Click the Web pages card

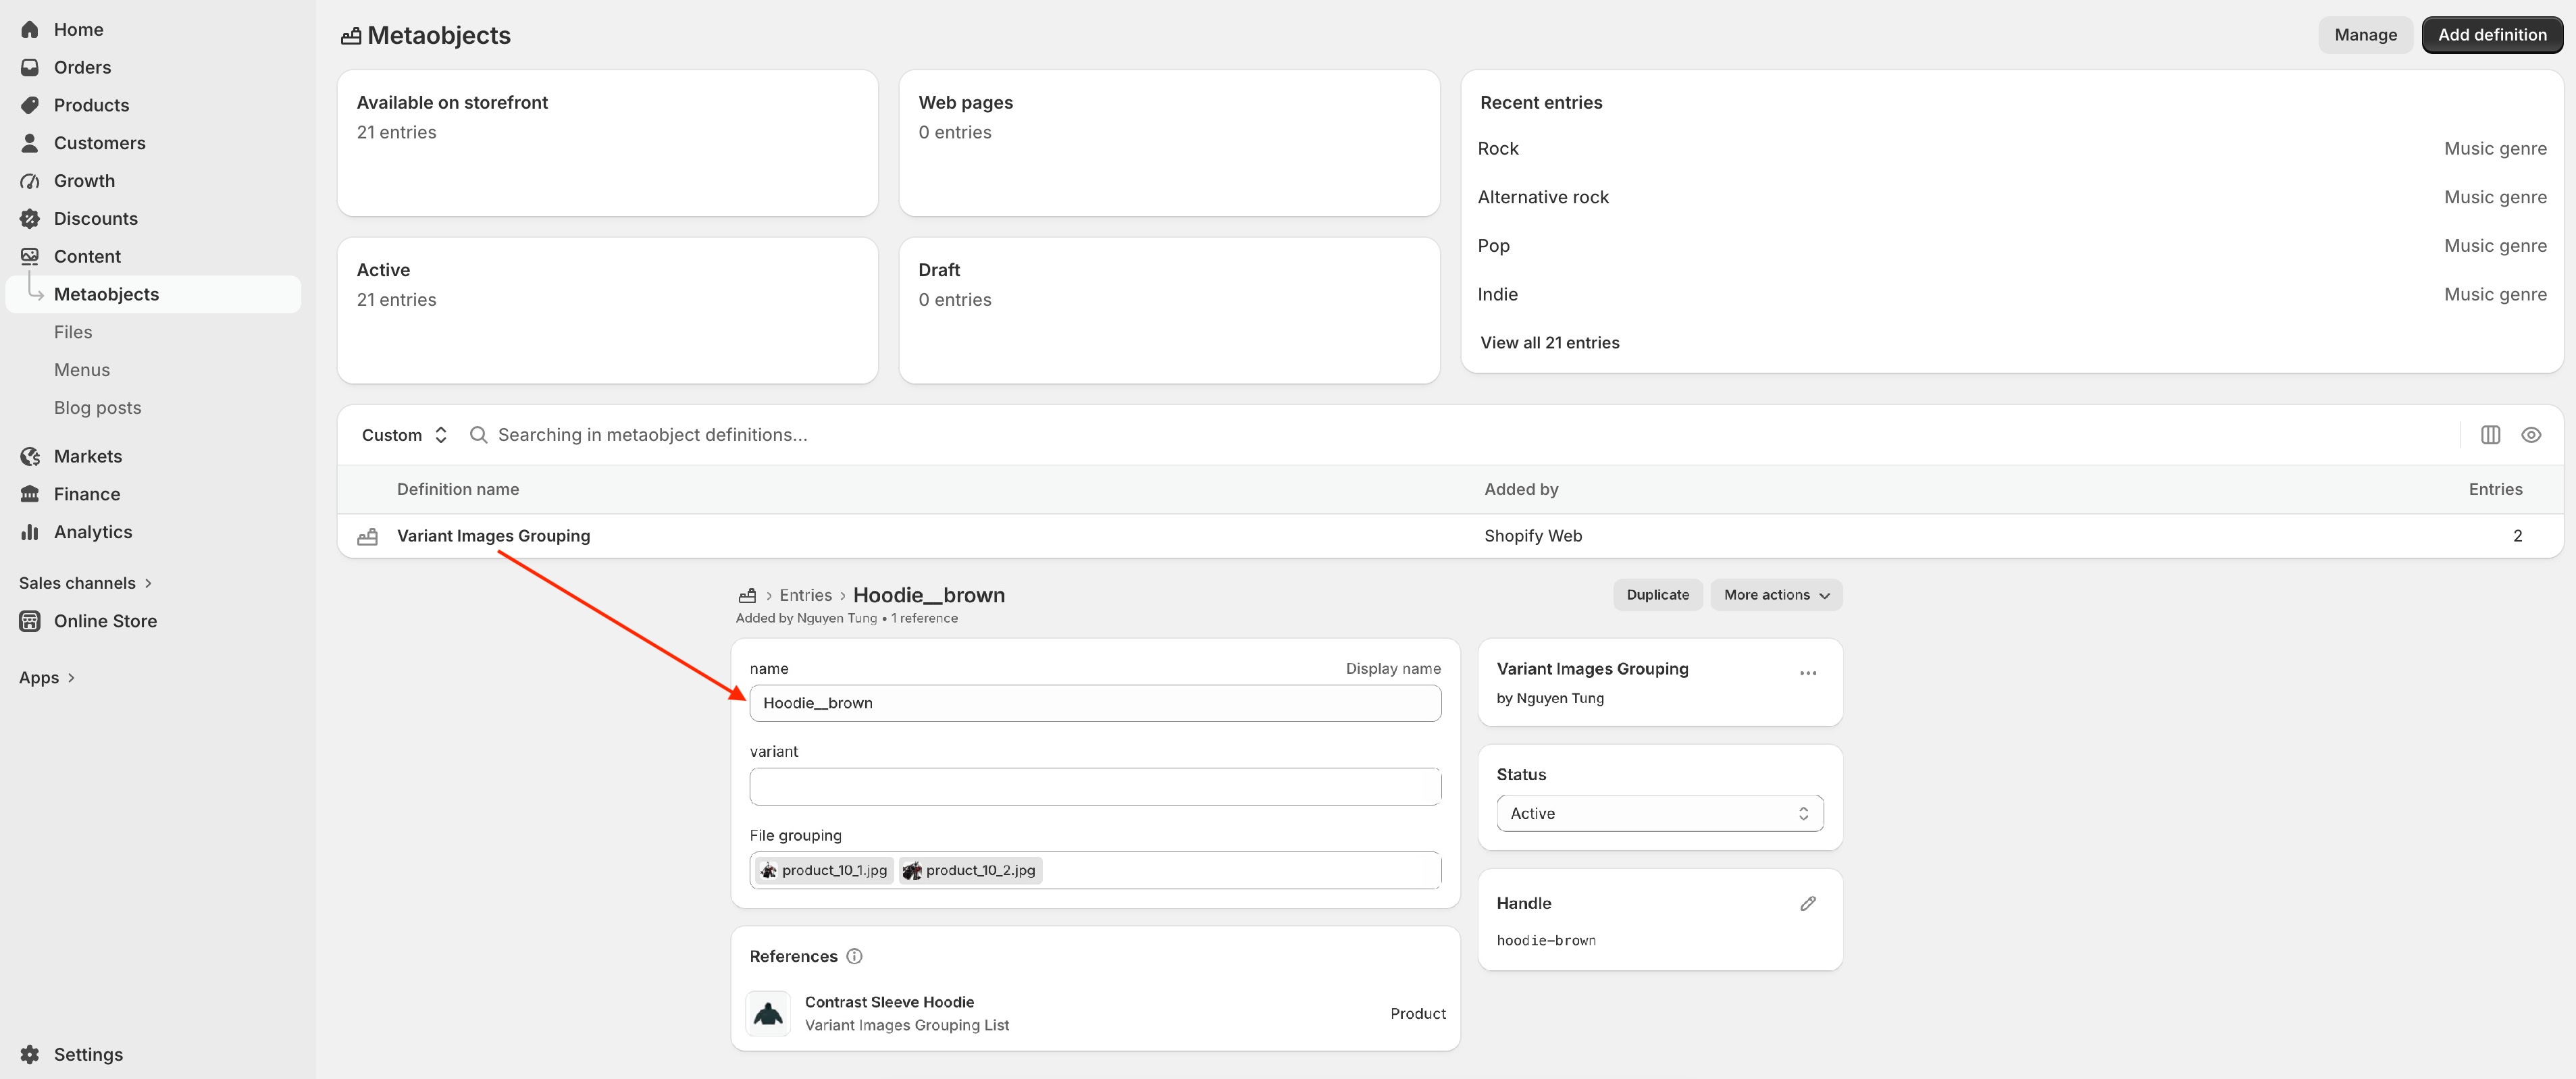click(x=1169, y=143)
